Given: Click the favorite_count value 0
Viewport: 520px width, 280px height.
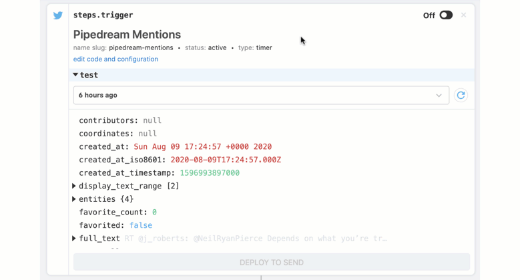Looking at the screenshot, I should (x=154, y=213).
